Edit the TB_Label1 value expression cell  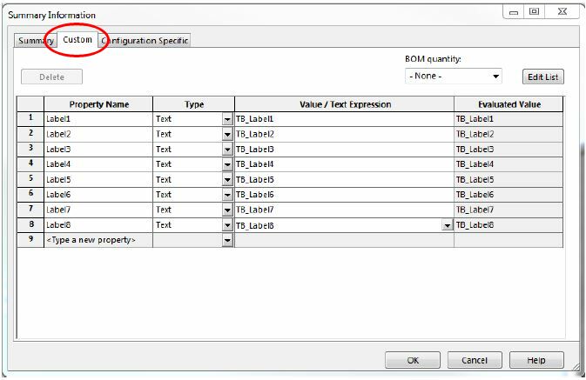click(344, 119)
